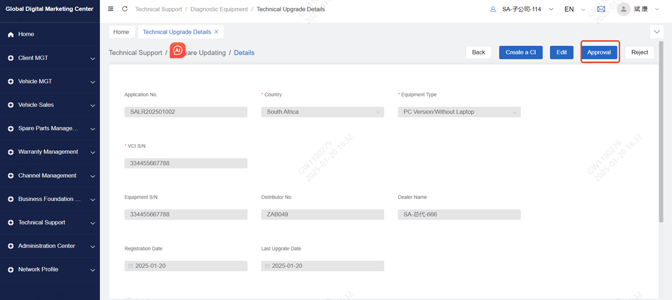Click the Registration Date calendar icon
Screen dimensions: 672x300
pyautogui.click(x=131, y=266)
